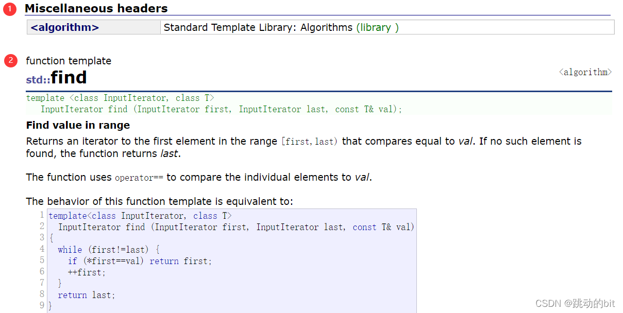The image size is (623, 313).
Task: Click the "Standard Template Library: Algorithms" text
Action: 258,27
